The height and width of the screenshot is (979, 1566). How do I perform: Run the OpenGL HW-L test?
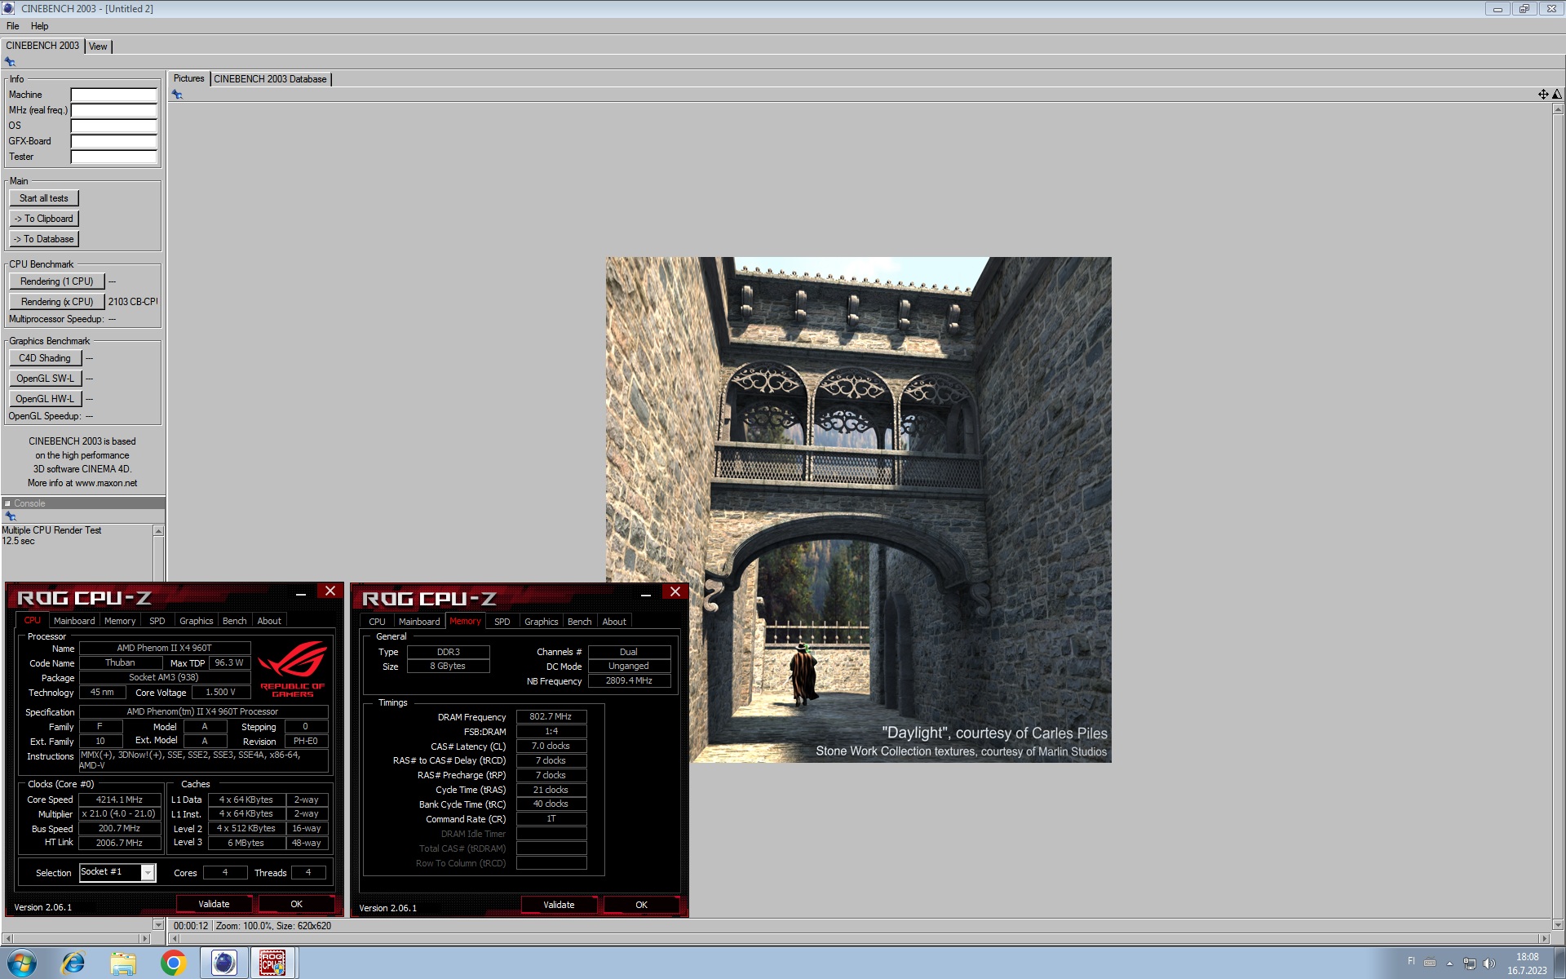click(x=46, y=399)
